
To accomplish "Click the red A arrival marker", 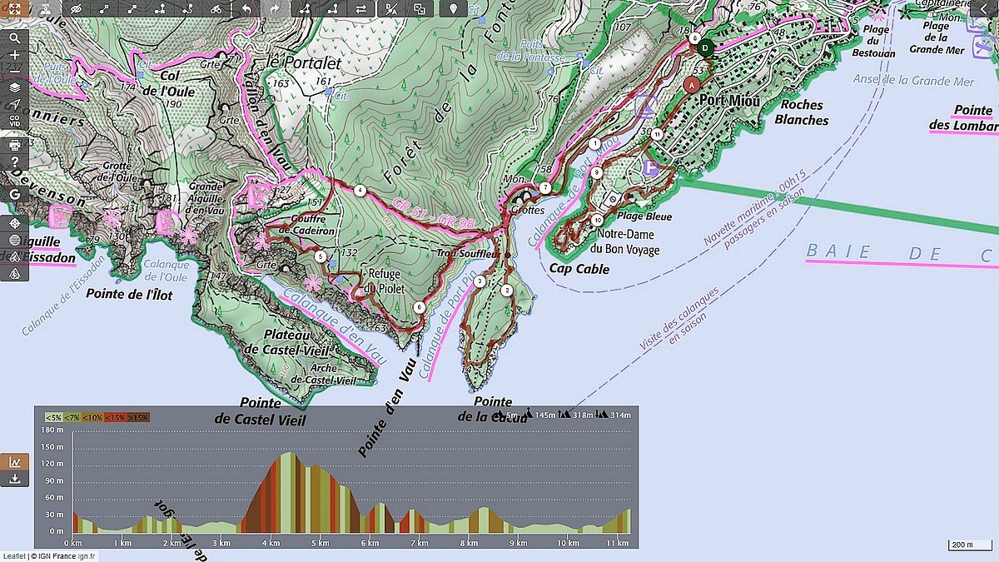I will 691,84.
